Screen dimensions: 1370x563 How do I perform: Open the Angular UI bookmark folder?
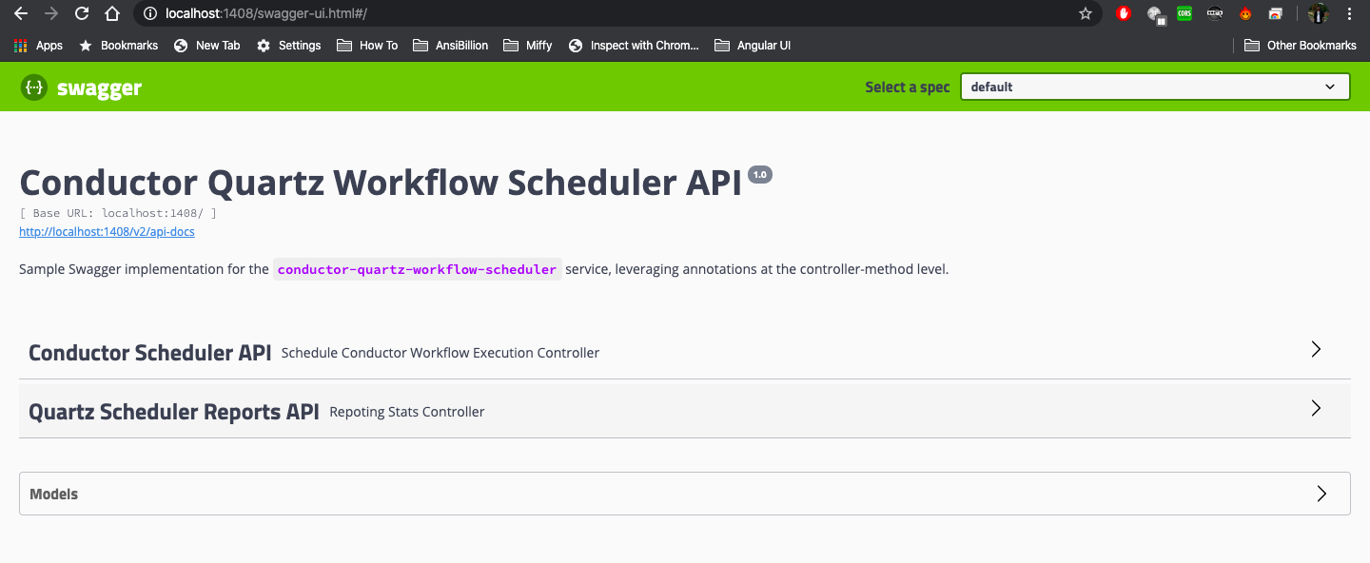point(753,45)
